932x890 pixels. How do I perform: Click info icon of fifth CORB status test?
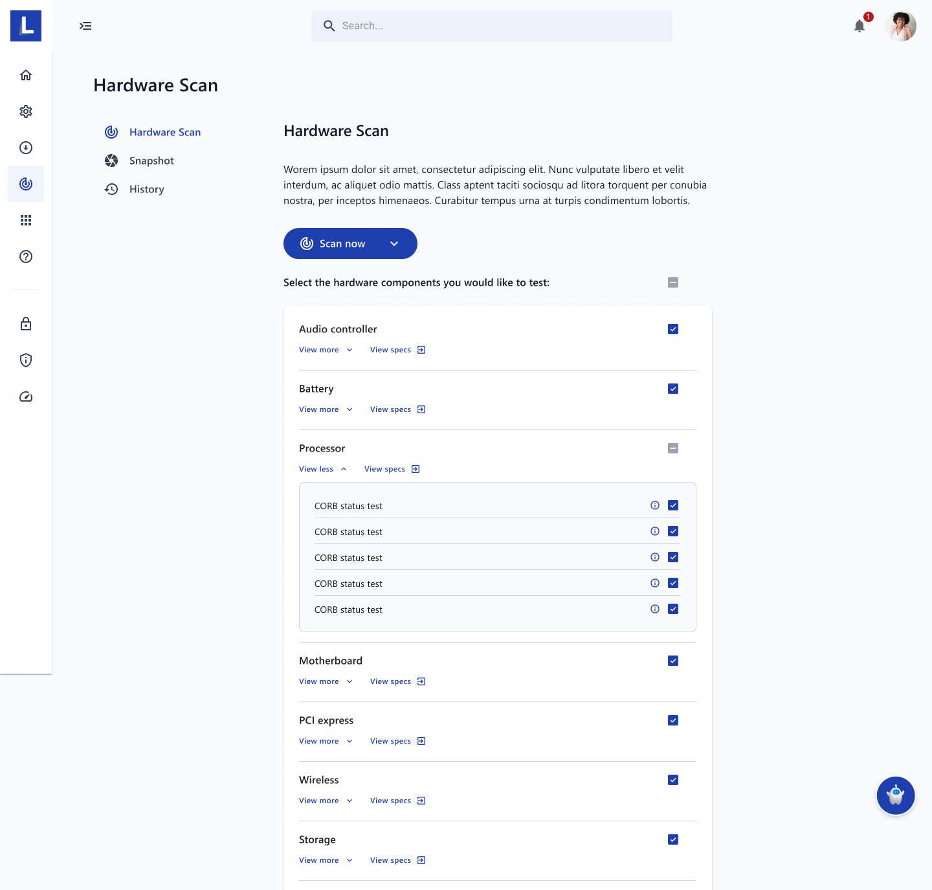pos(655,609)
